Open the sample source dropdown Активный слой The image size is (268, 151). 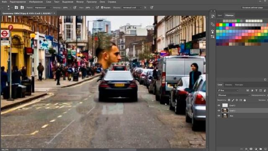point(132,8)
